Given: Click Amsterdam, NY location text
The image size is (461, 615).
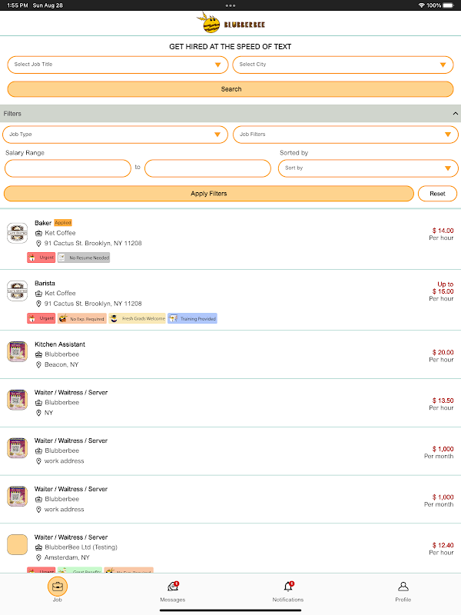Looking at the screenshot, I should tap(67, 558).
